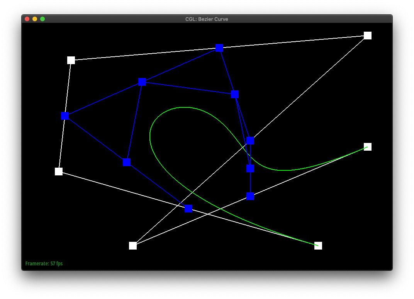
Task: Click blue point between top-line and left-edge blue points
Action: point(142,82)
